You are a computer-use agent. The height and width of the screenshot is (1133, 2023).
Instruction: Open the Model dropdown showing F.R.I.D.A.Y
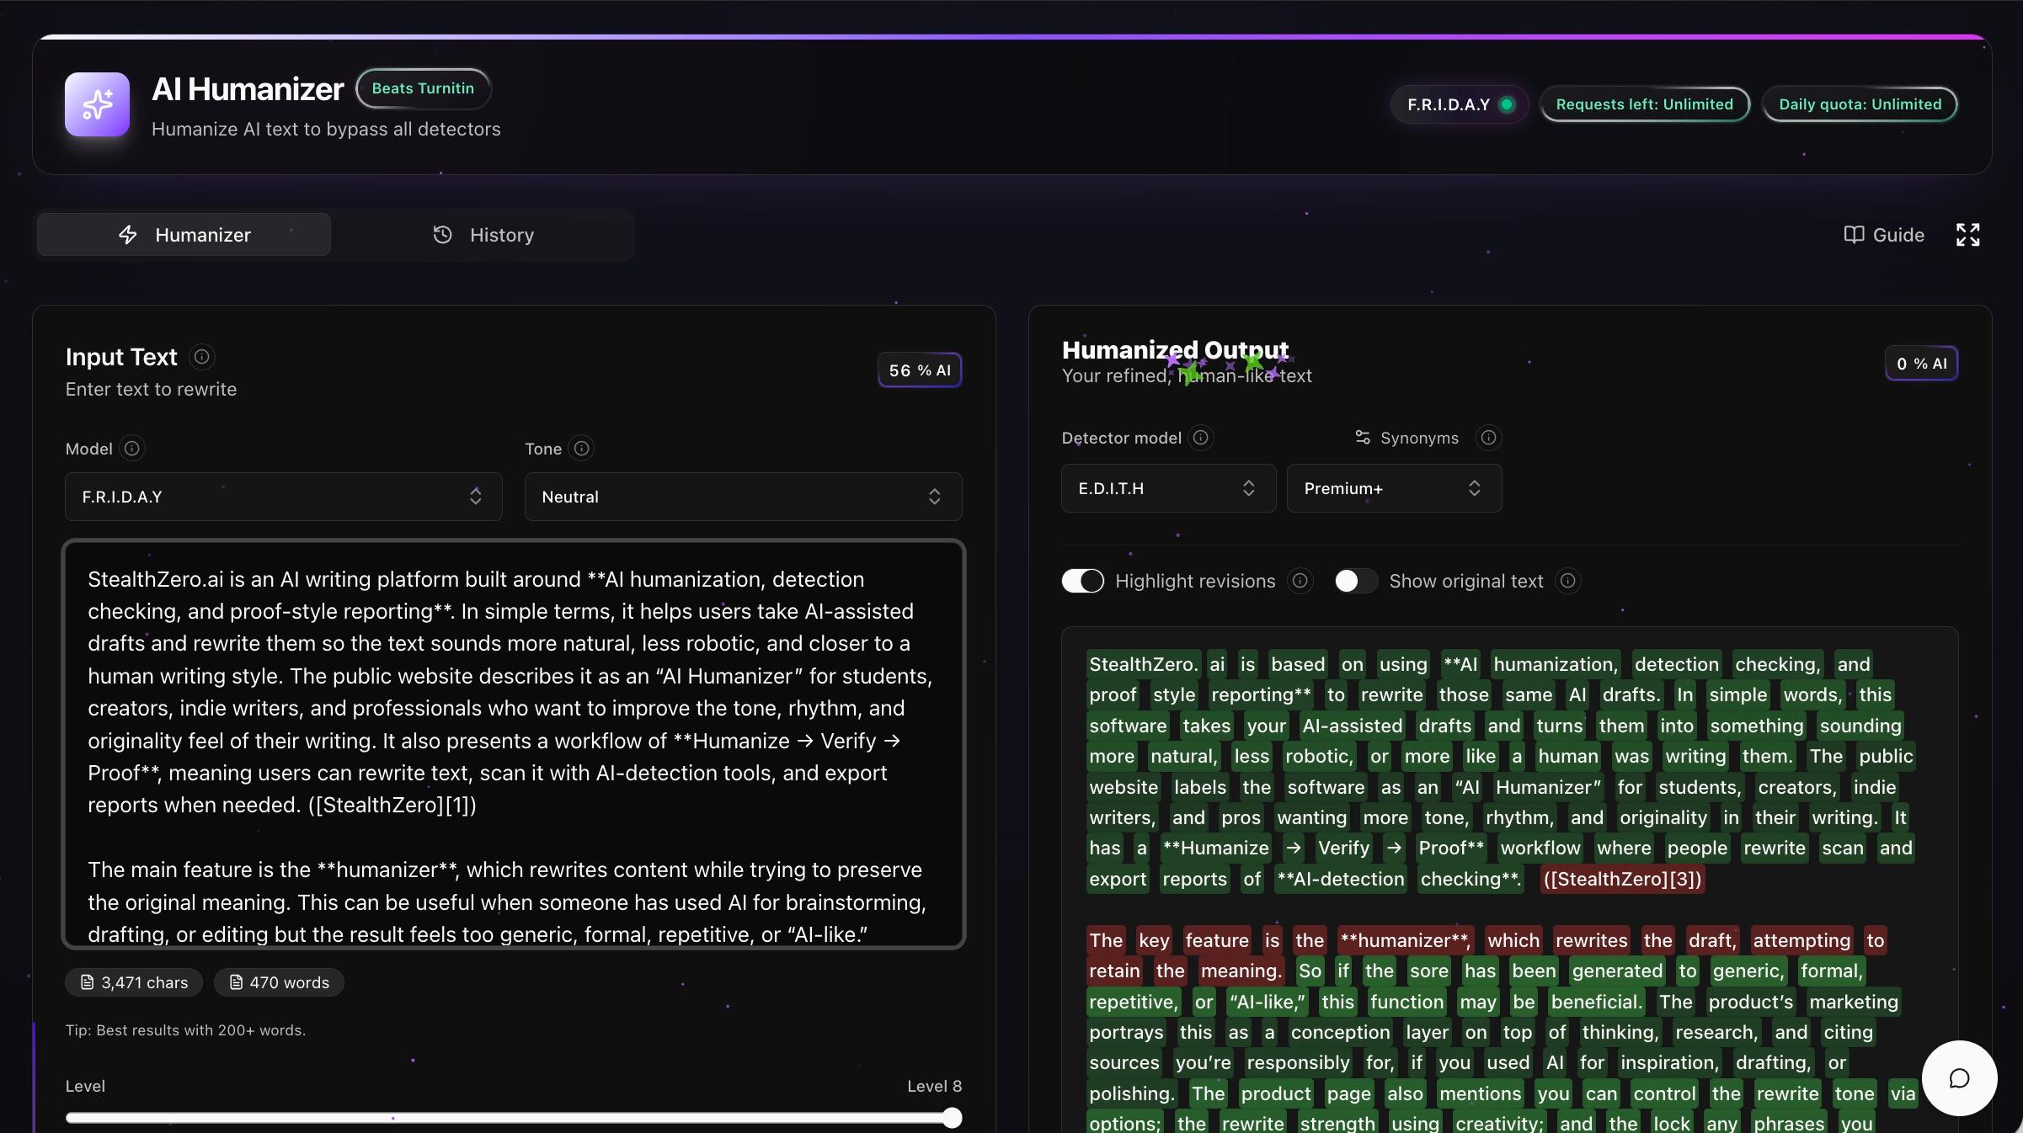click(x=284, y=497)
